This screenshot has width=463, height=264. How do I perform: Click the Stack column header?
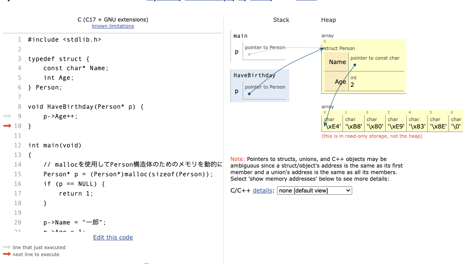[x=281, y=20]
